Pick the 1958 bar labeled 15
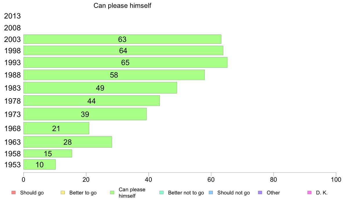The width and height of the screenshot is (344, 213). tap(47, 154)
